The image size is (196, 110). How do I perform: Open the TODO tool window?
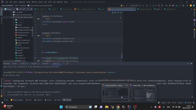pyautogui.click(x=29, y=100)
